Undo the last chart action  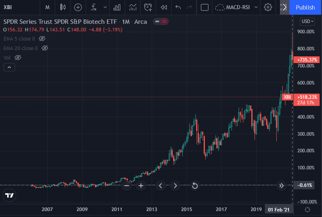tap(178, 8)
